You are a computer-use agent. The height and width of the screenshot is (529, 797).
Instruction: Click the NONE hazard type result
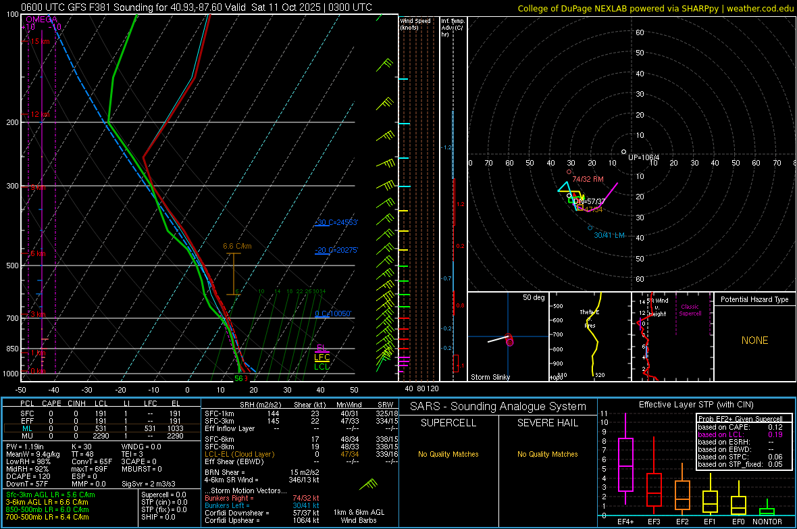coord(755,341)
